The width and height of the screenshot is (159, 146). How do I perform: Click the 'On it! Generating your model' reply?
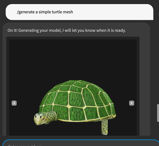(x=67, y=30)
